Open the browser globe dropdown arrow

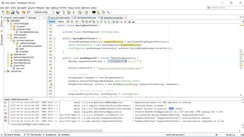point(60,12)
